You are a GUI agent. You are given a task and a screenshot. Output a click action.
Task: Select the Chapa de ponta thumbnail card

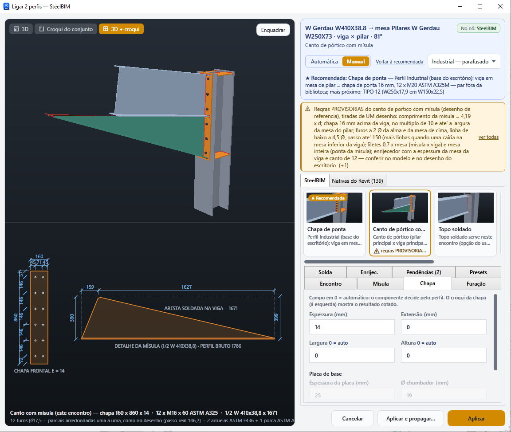tap(335, 223)
